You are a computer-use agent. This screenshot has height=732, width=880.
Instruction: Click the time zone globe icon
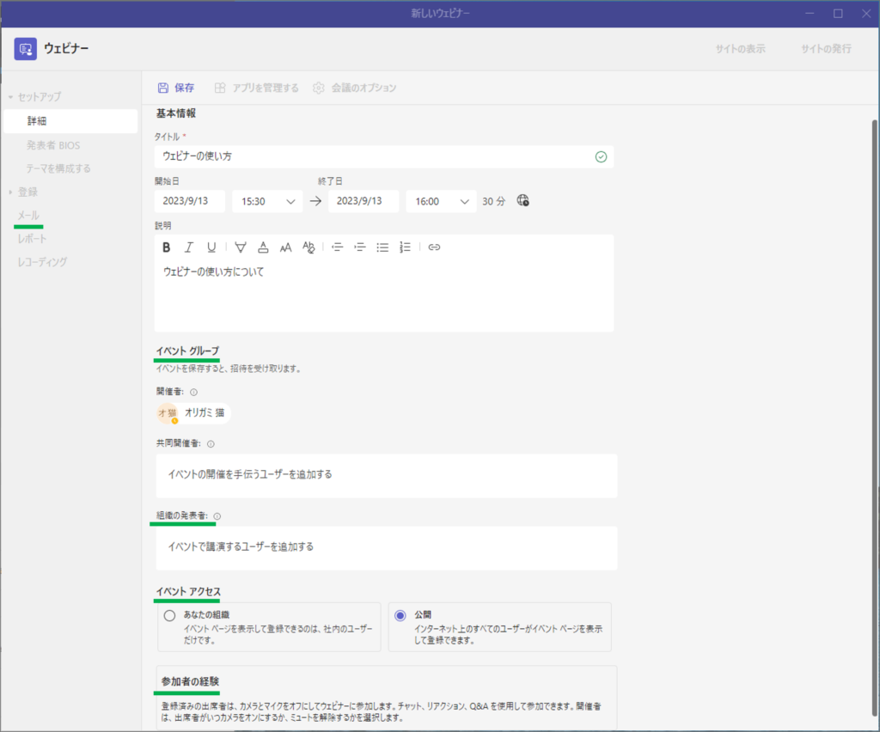[522, 201]
